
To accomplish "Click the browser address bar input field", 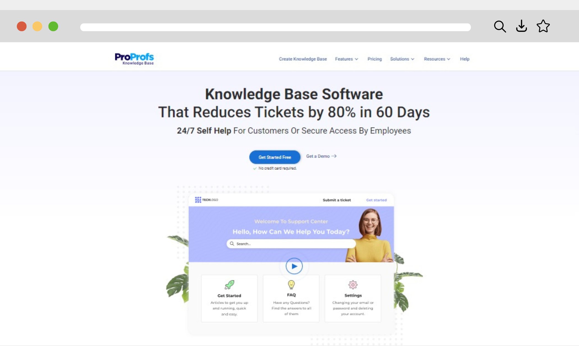I will click(x=275, y=26).
